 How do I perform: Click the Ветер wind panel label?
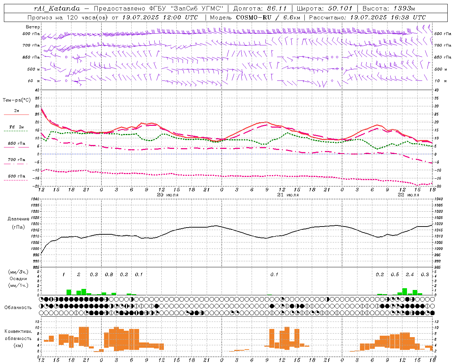[x=33, y=27]
